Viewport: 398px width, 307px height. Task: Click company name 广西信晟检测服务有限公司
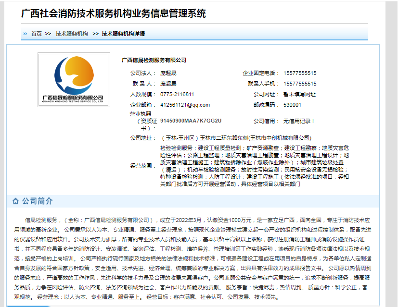pyautogui.click(x=154, y=60)
